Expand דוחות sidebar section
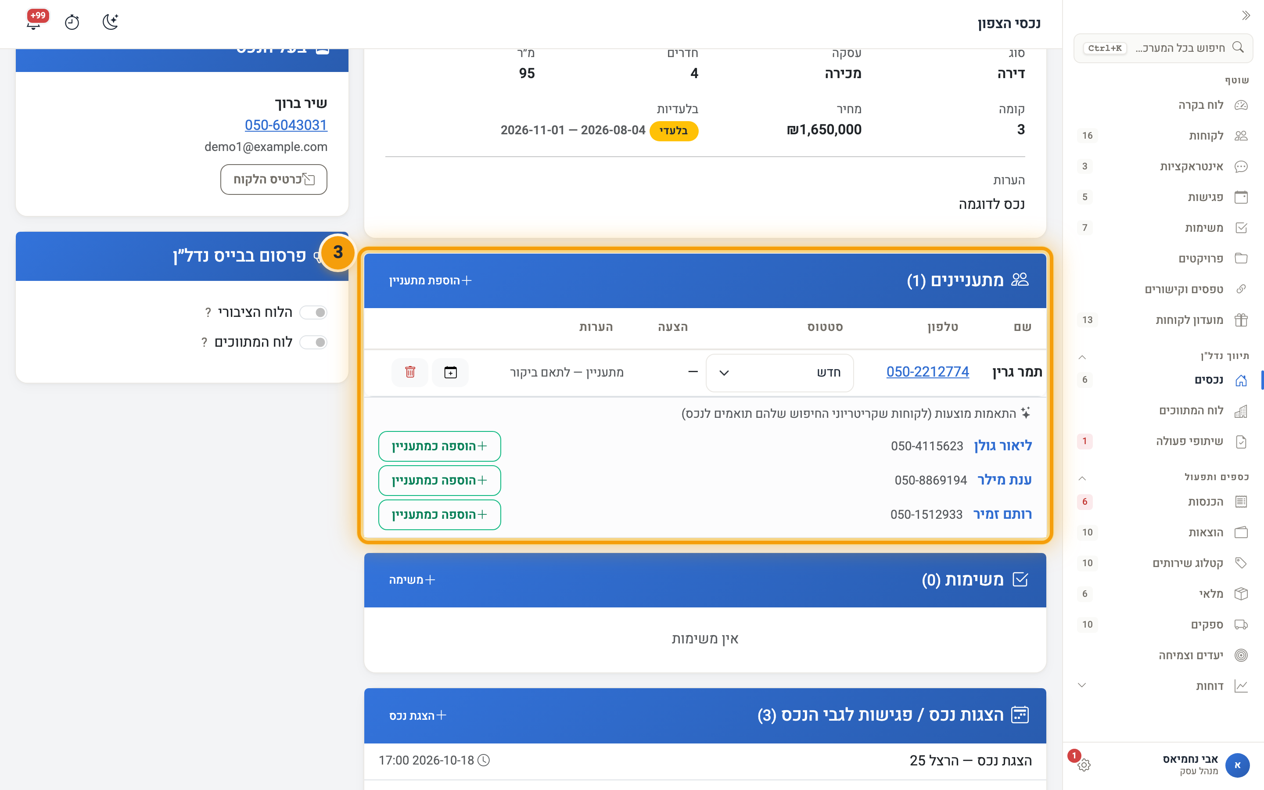This screenshot has width=1264, height=790. [x=1082, y=685]
